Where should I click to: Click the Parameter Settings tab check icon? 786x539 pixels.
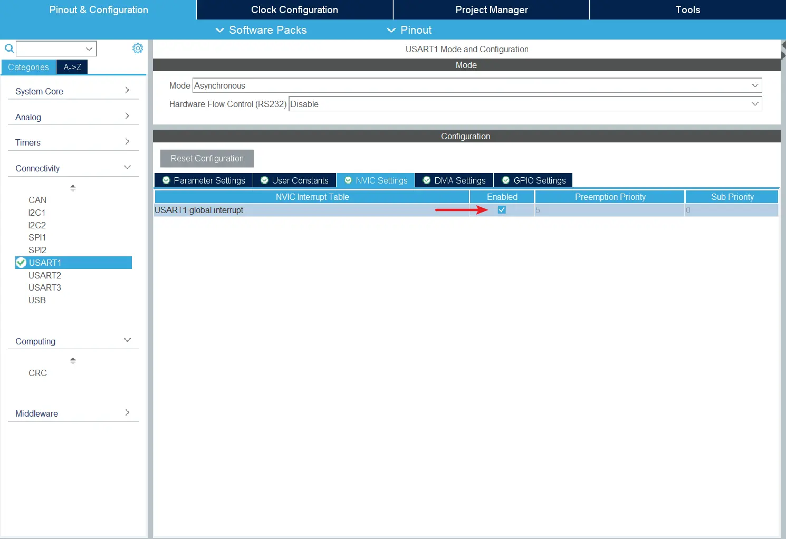pyautogui.click(x=166, y=180)
